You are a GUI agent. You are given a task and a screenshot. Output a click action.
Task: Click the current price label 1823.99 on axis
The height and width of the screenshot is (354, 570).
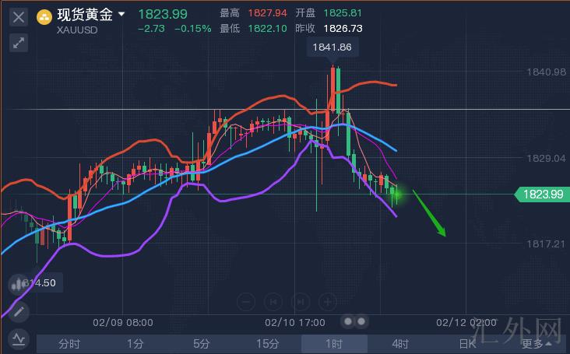(x=543, y=195)
